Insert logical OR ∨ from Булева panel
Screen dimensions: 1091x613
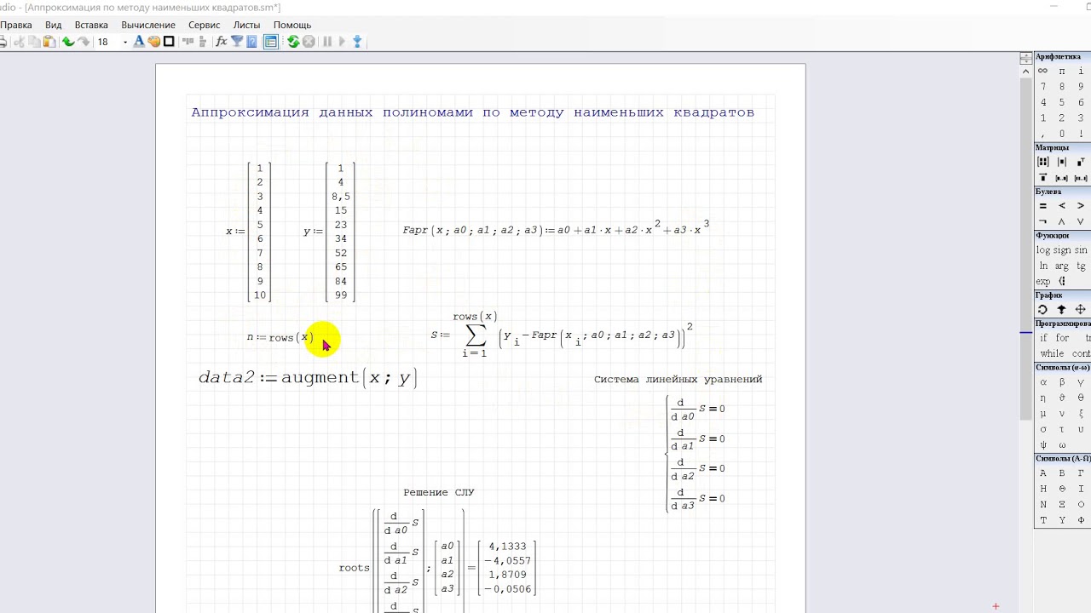pos(1081,221)
